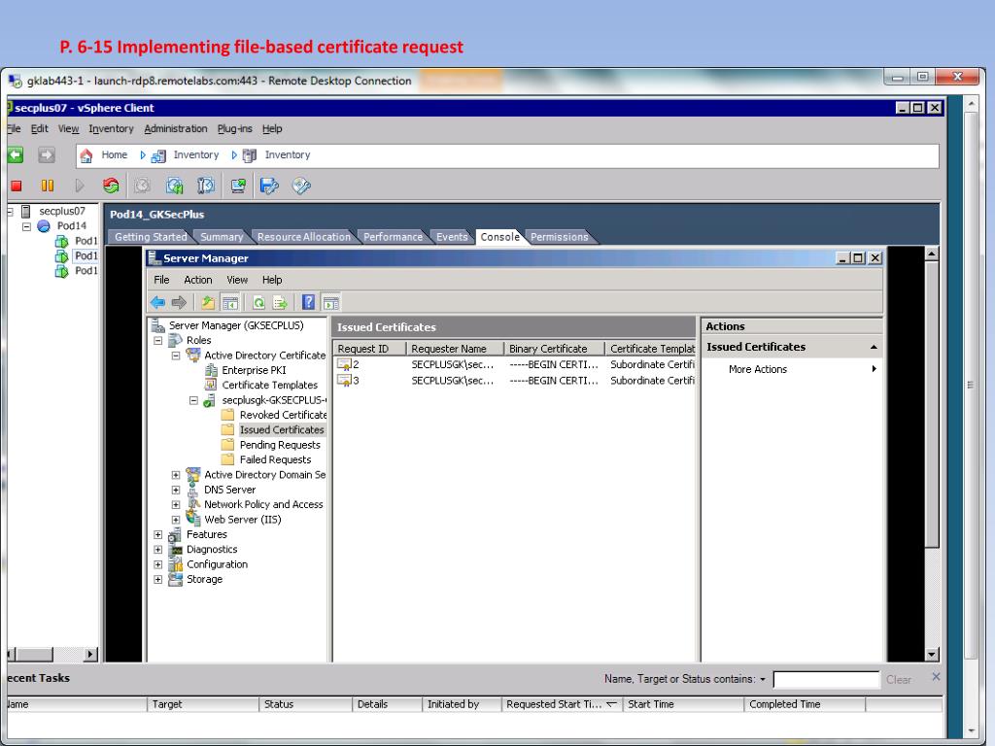The width and height of the screenshot is (995, 746).
Task: Power off the VM with the red stop icon
Action: (17, 186)
